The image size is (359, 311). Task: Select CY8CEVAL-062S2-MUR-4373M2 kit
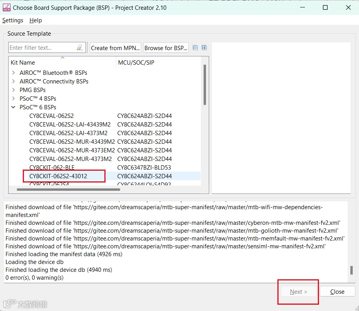[x=71, y=159]
